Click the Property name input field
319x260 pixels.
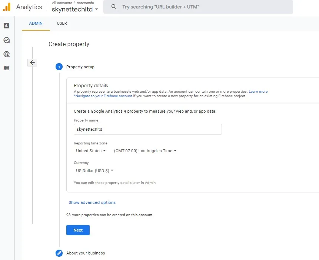click(148, 129)
